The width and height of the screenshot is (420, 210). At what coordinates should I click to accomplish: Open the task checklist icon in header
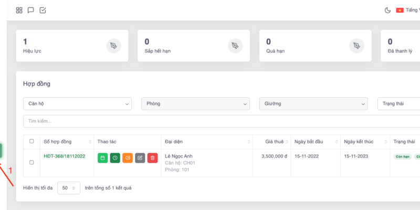click(x=43, y=10)
